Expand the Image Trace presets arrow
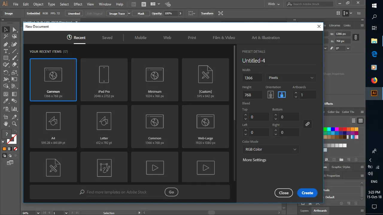 [129, 13]
